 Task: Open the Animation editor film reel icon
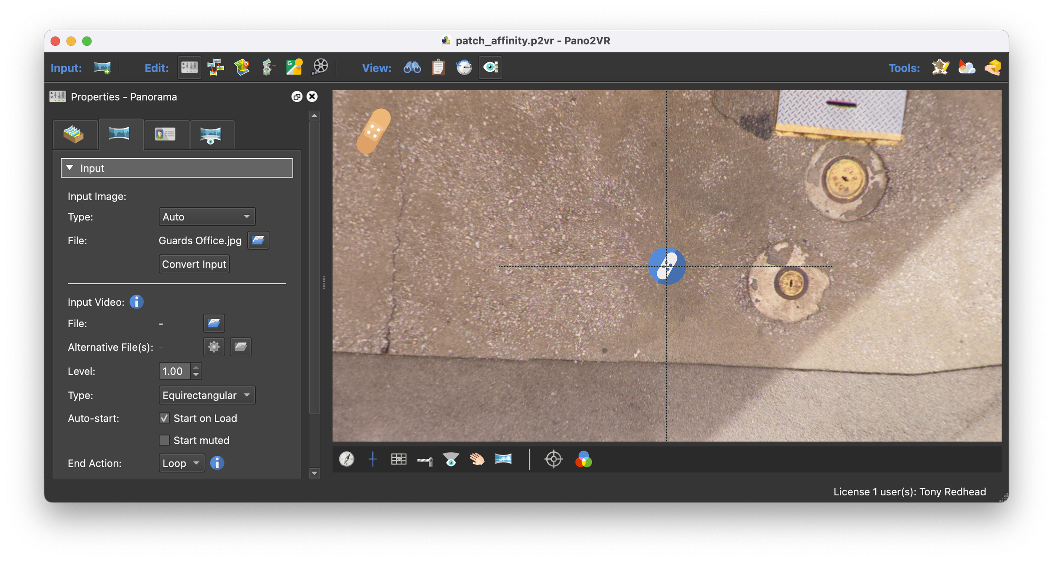(x=320, y=67)
